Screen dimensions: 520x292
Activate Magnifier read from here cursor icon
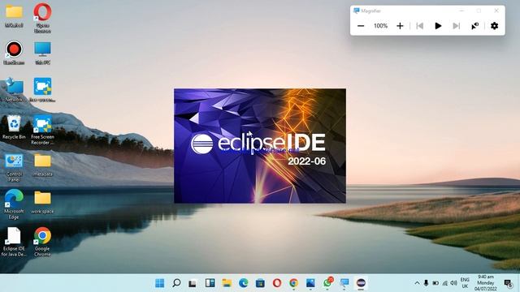(474, 26)
